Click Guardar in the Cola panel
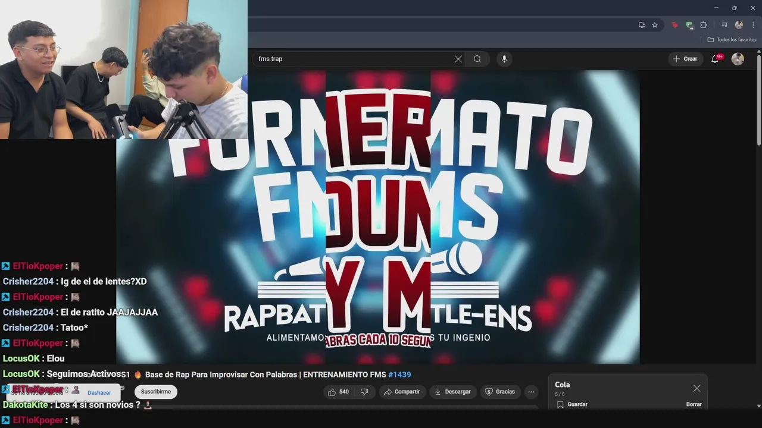762x428 pixels. [572, 404]
